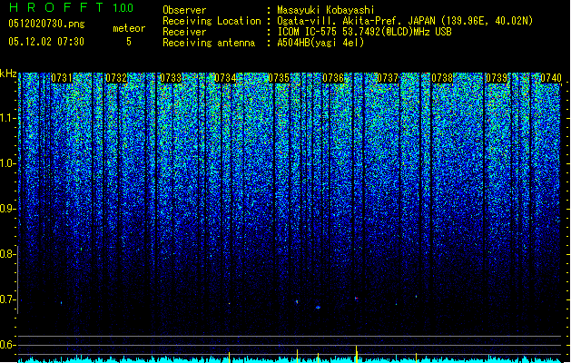Click the date stamp 05.12.02 07:30
The height and width of the screenshot is (363, 571).
point(46,42)
